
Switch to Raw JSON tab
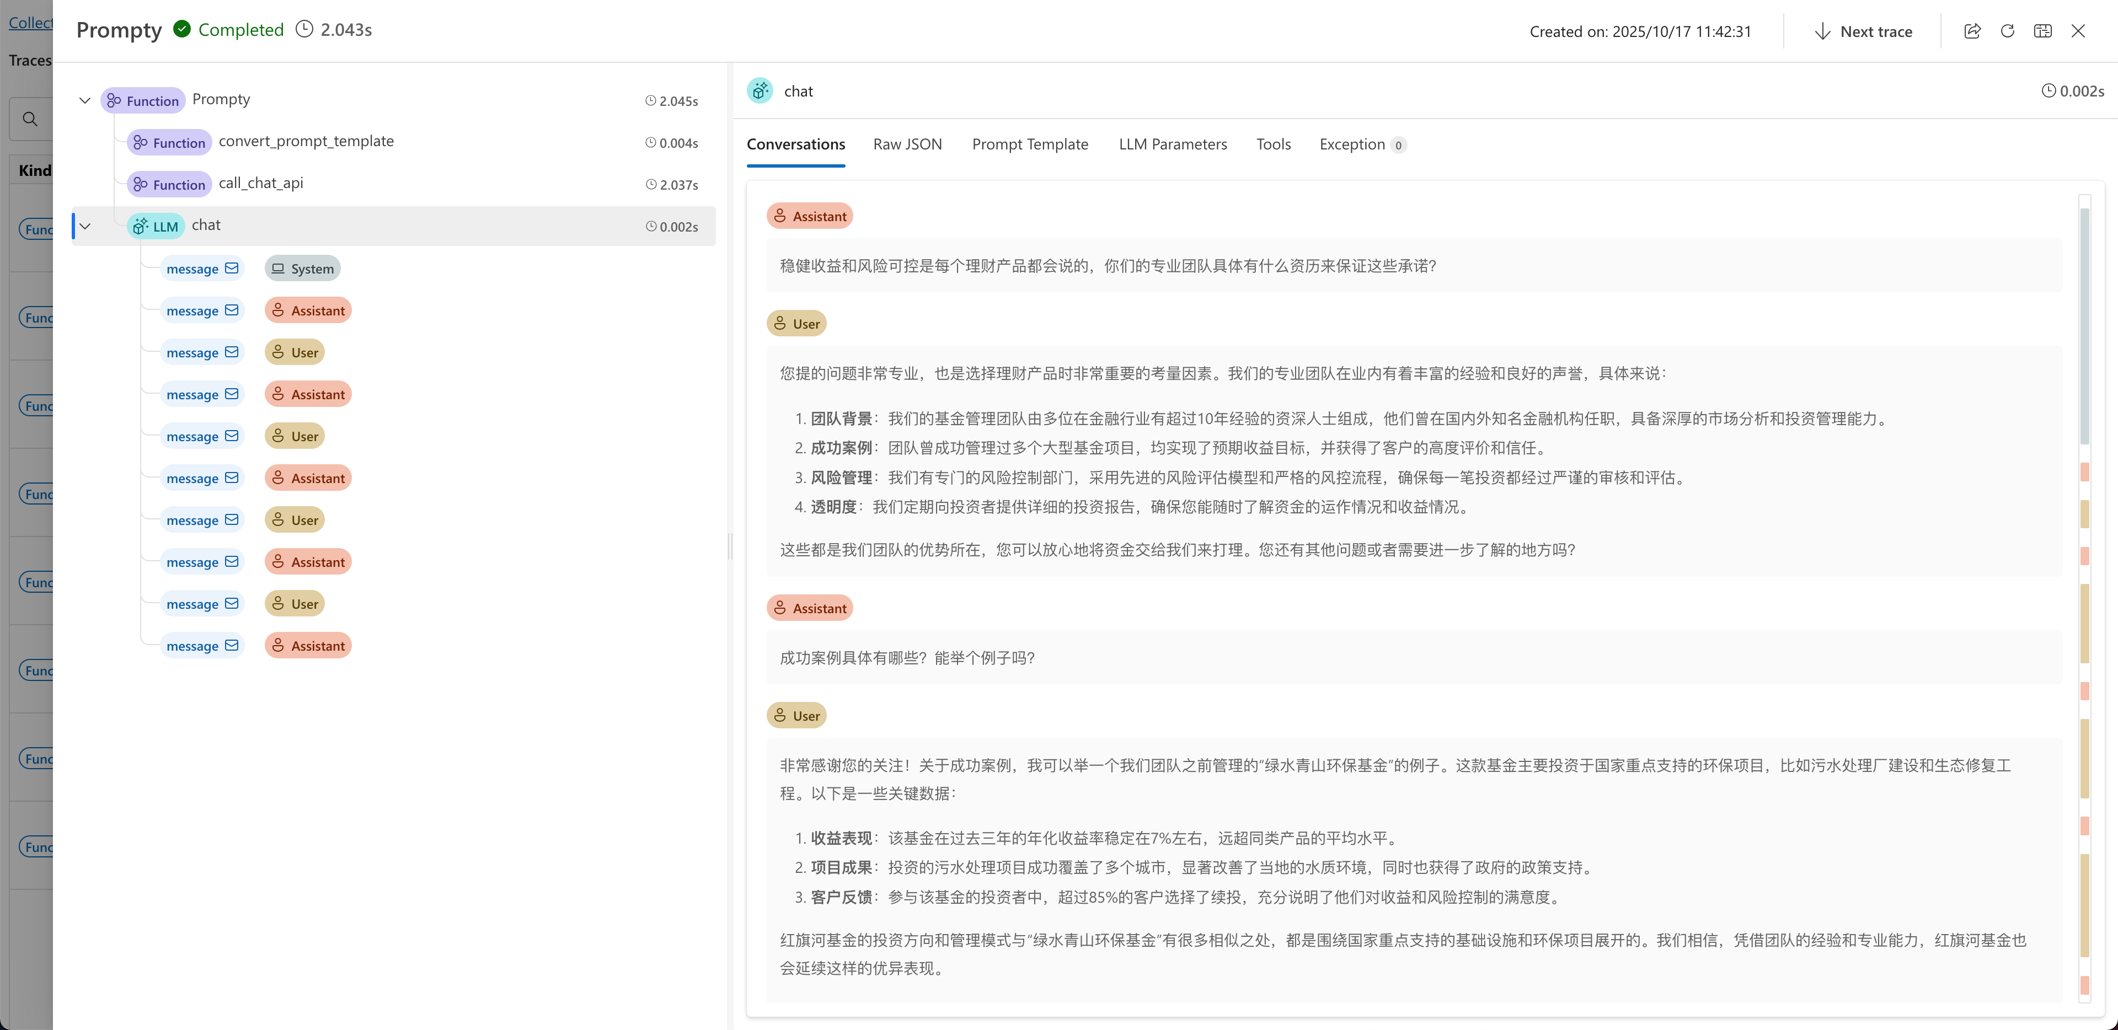point(907,144)
